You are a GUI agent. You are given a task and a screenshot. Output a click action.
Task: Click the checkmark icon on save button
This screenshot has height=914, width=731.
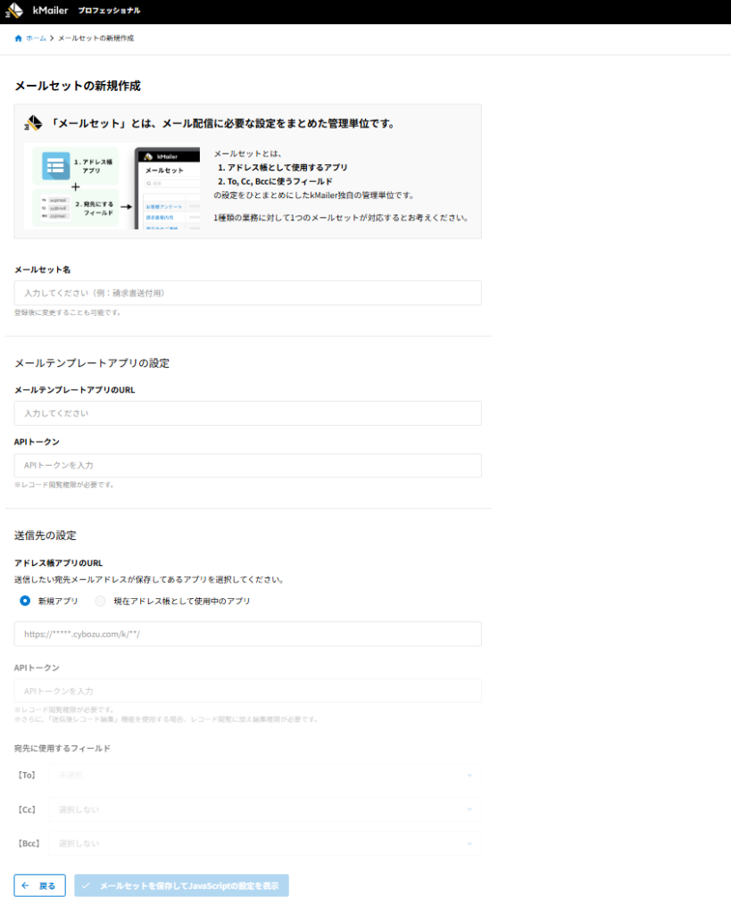87,886
